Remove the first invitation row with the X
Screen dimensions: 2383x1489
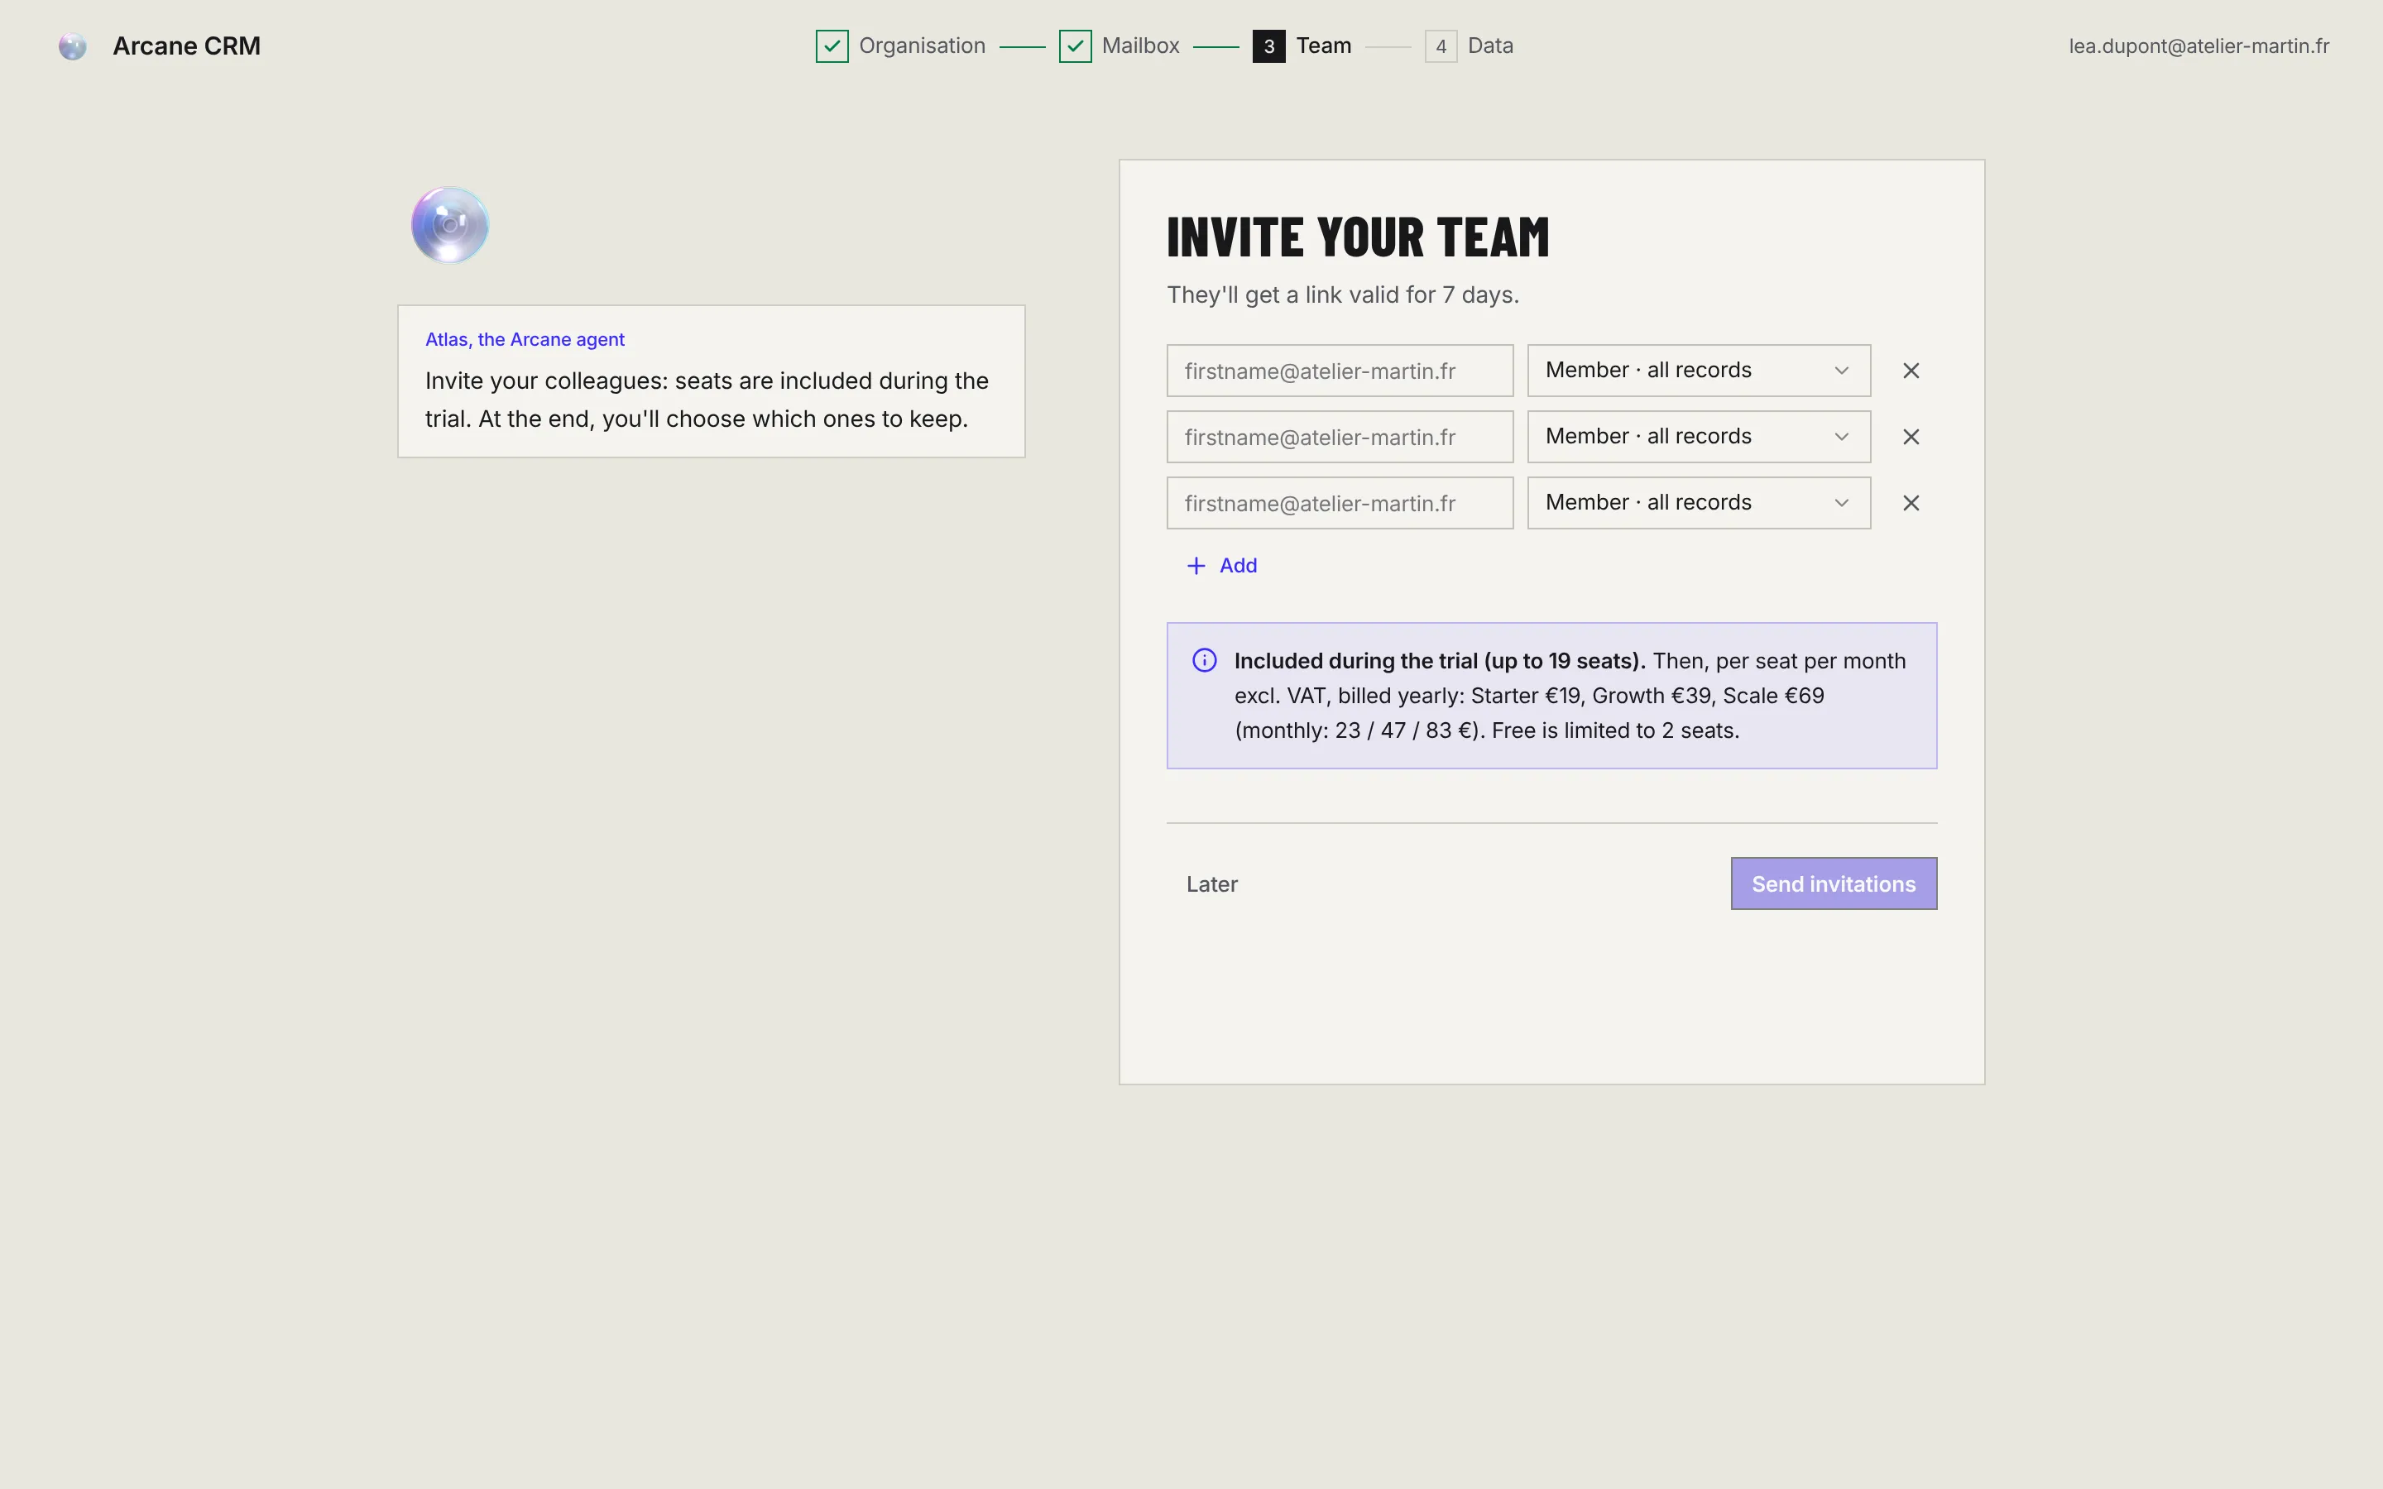pos(1911,371)
